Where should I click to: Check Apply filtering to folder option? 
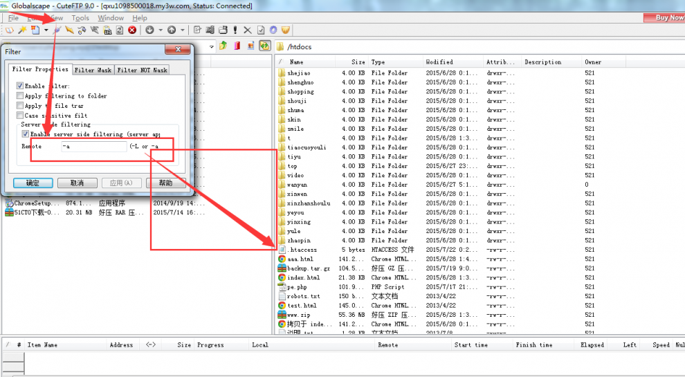click(x=20, y=96)
